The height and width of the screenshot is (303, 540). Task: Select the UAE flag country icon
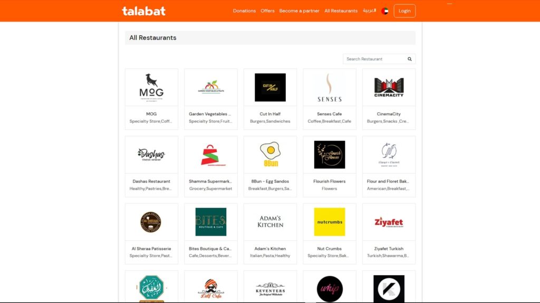tap(384, 11)
